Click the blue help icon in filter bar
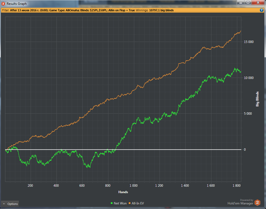 (x=261, y=10)
